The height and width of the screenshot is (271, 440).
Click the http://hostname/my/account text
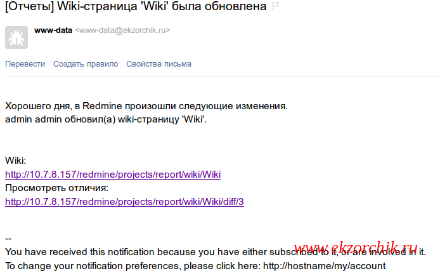pyautogui.click(x=325, y=266)
